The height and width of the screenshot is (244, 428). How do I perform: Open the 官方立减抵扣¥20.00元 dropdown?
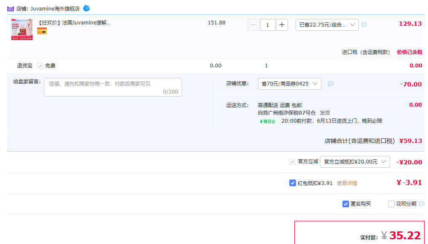click(355, 162)
